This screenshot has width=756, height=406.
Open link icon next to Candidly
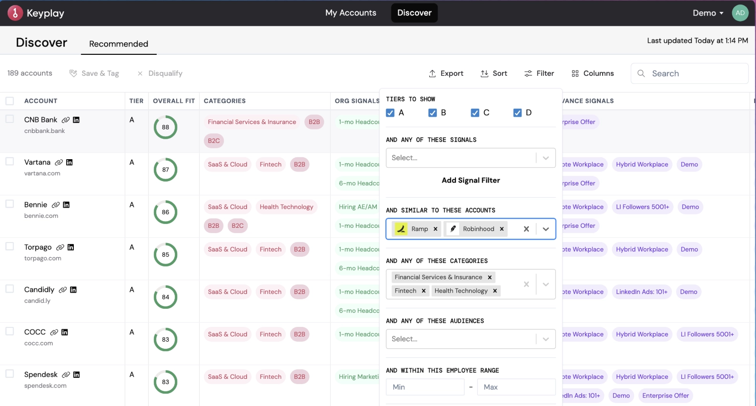(63, 290)
